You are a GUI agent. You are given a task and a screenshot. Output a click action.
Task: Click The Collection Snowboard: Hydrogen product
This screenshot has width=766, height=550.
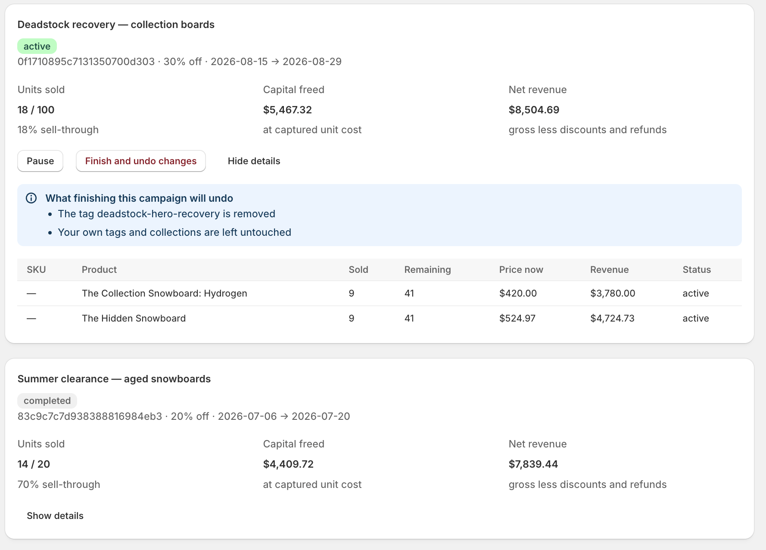coord(165,294)
